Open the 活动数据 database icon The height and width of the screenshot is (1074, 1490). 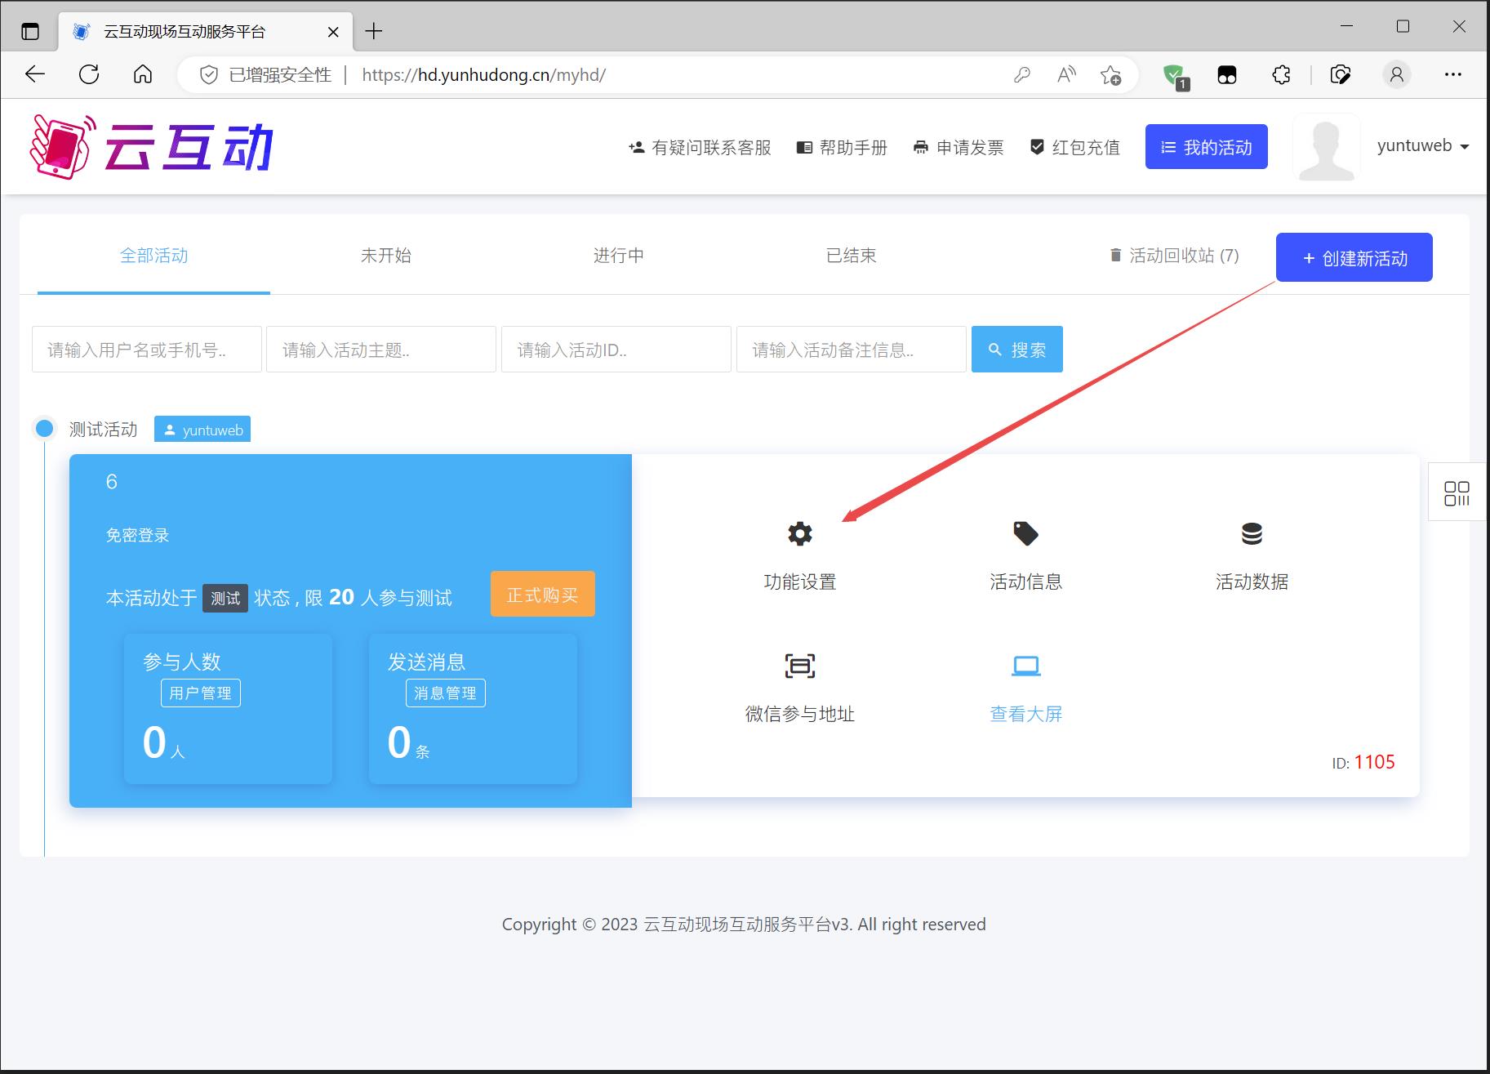[1251, 534]
